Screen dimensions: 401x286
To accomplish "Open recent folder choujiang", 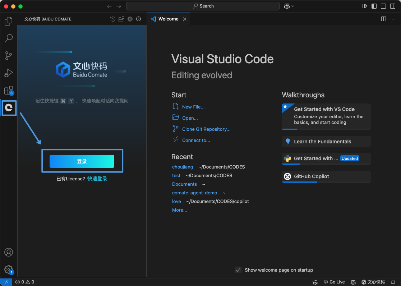I will 183,167.
